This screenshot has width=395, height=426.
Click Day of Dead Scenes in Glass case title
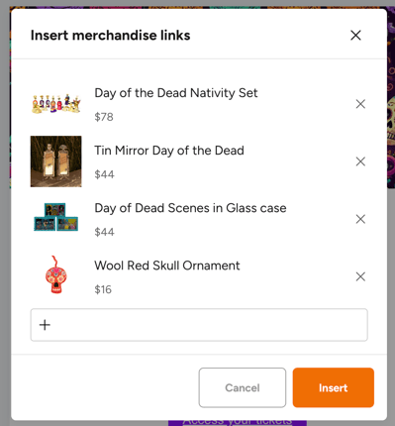click(190, 208)
